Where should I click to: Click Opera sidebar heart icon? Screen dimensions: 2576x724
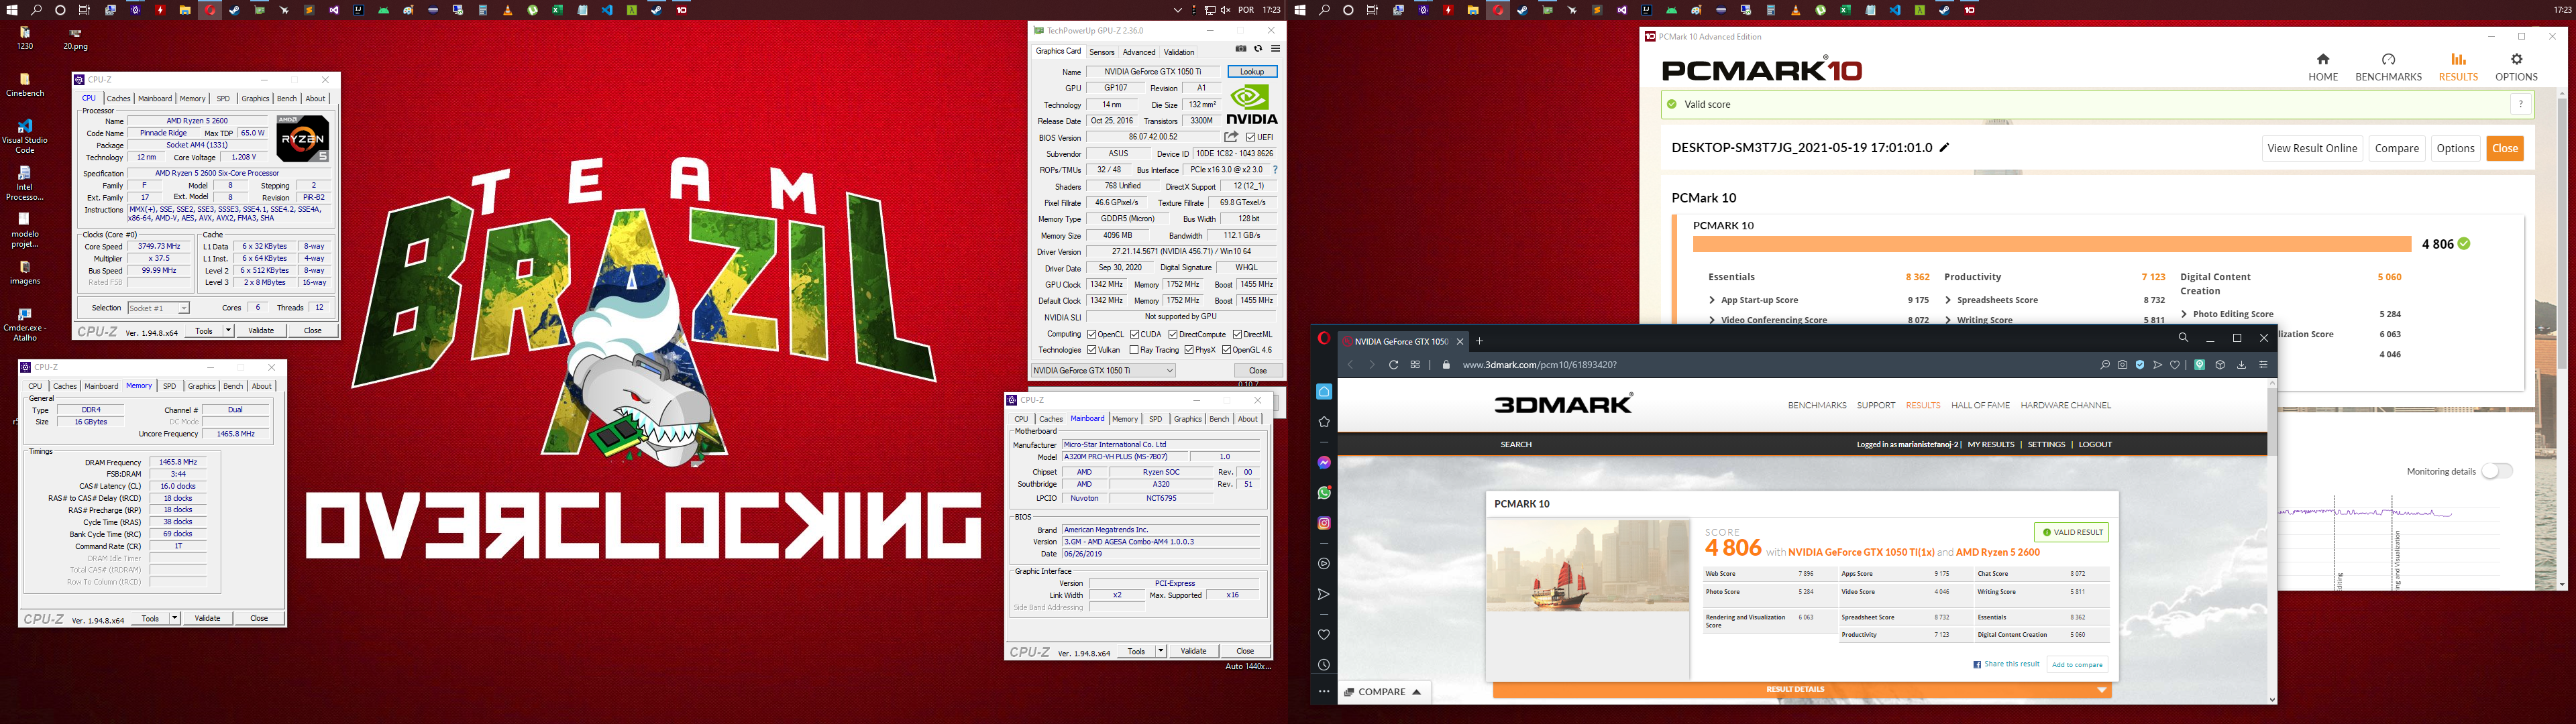click(x=1324, y=635)
